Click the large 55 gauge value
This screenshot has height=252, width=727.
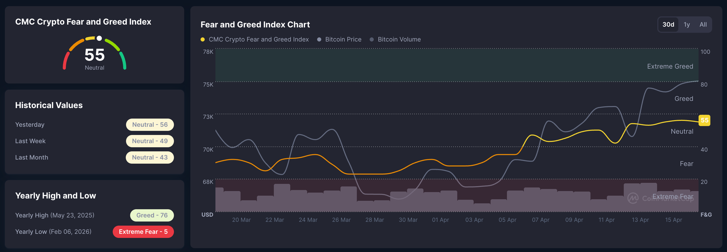click(95, 55)
